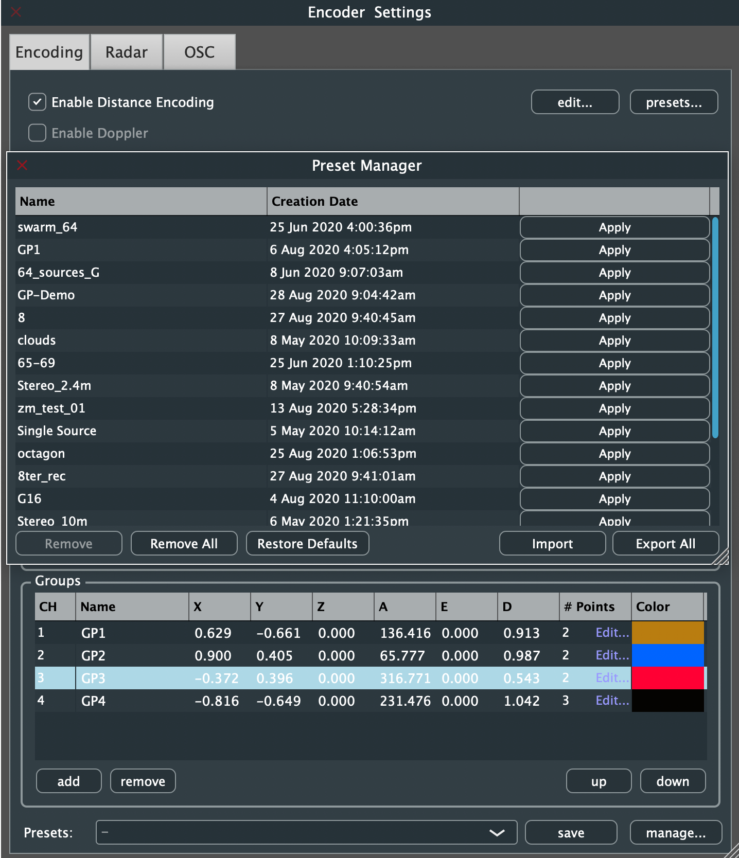Open the OSC tab

[199, 52]
